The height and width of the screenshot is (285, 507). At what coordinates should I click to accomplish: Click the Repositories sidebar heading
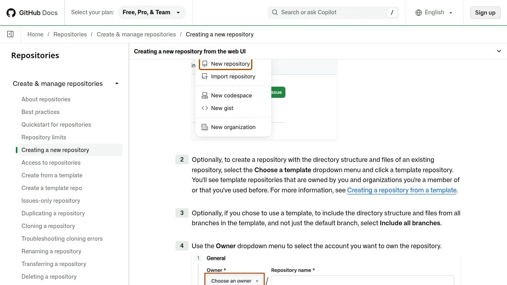click(x=35, y=55)
